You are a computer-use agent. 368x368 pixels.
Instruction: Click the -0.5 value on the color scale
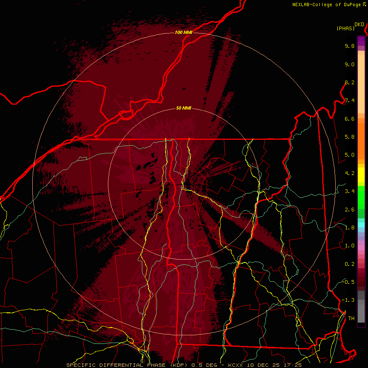click(x=348, y=282)
